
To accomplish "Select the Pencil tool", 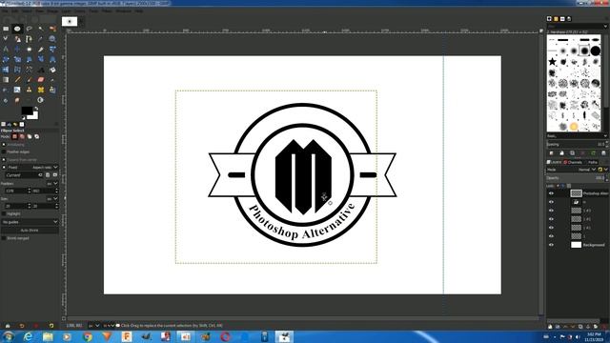I will 17,80.
